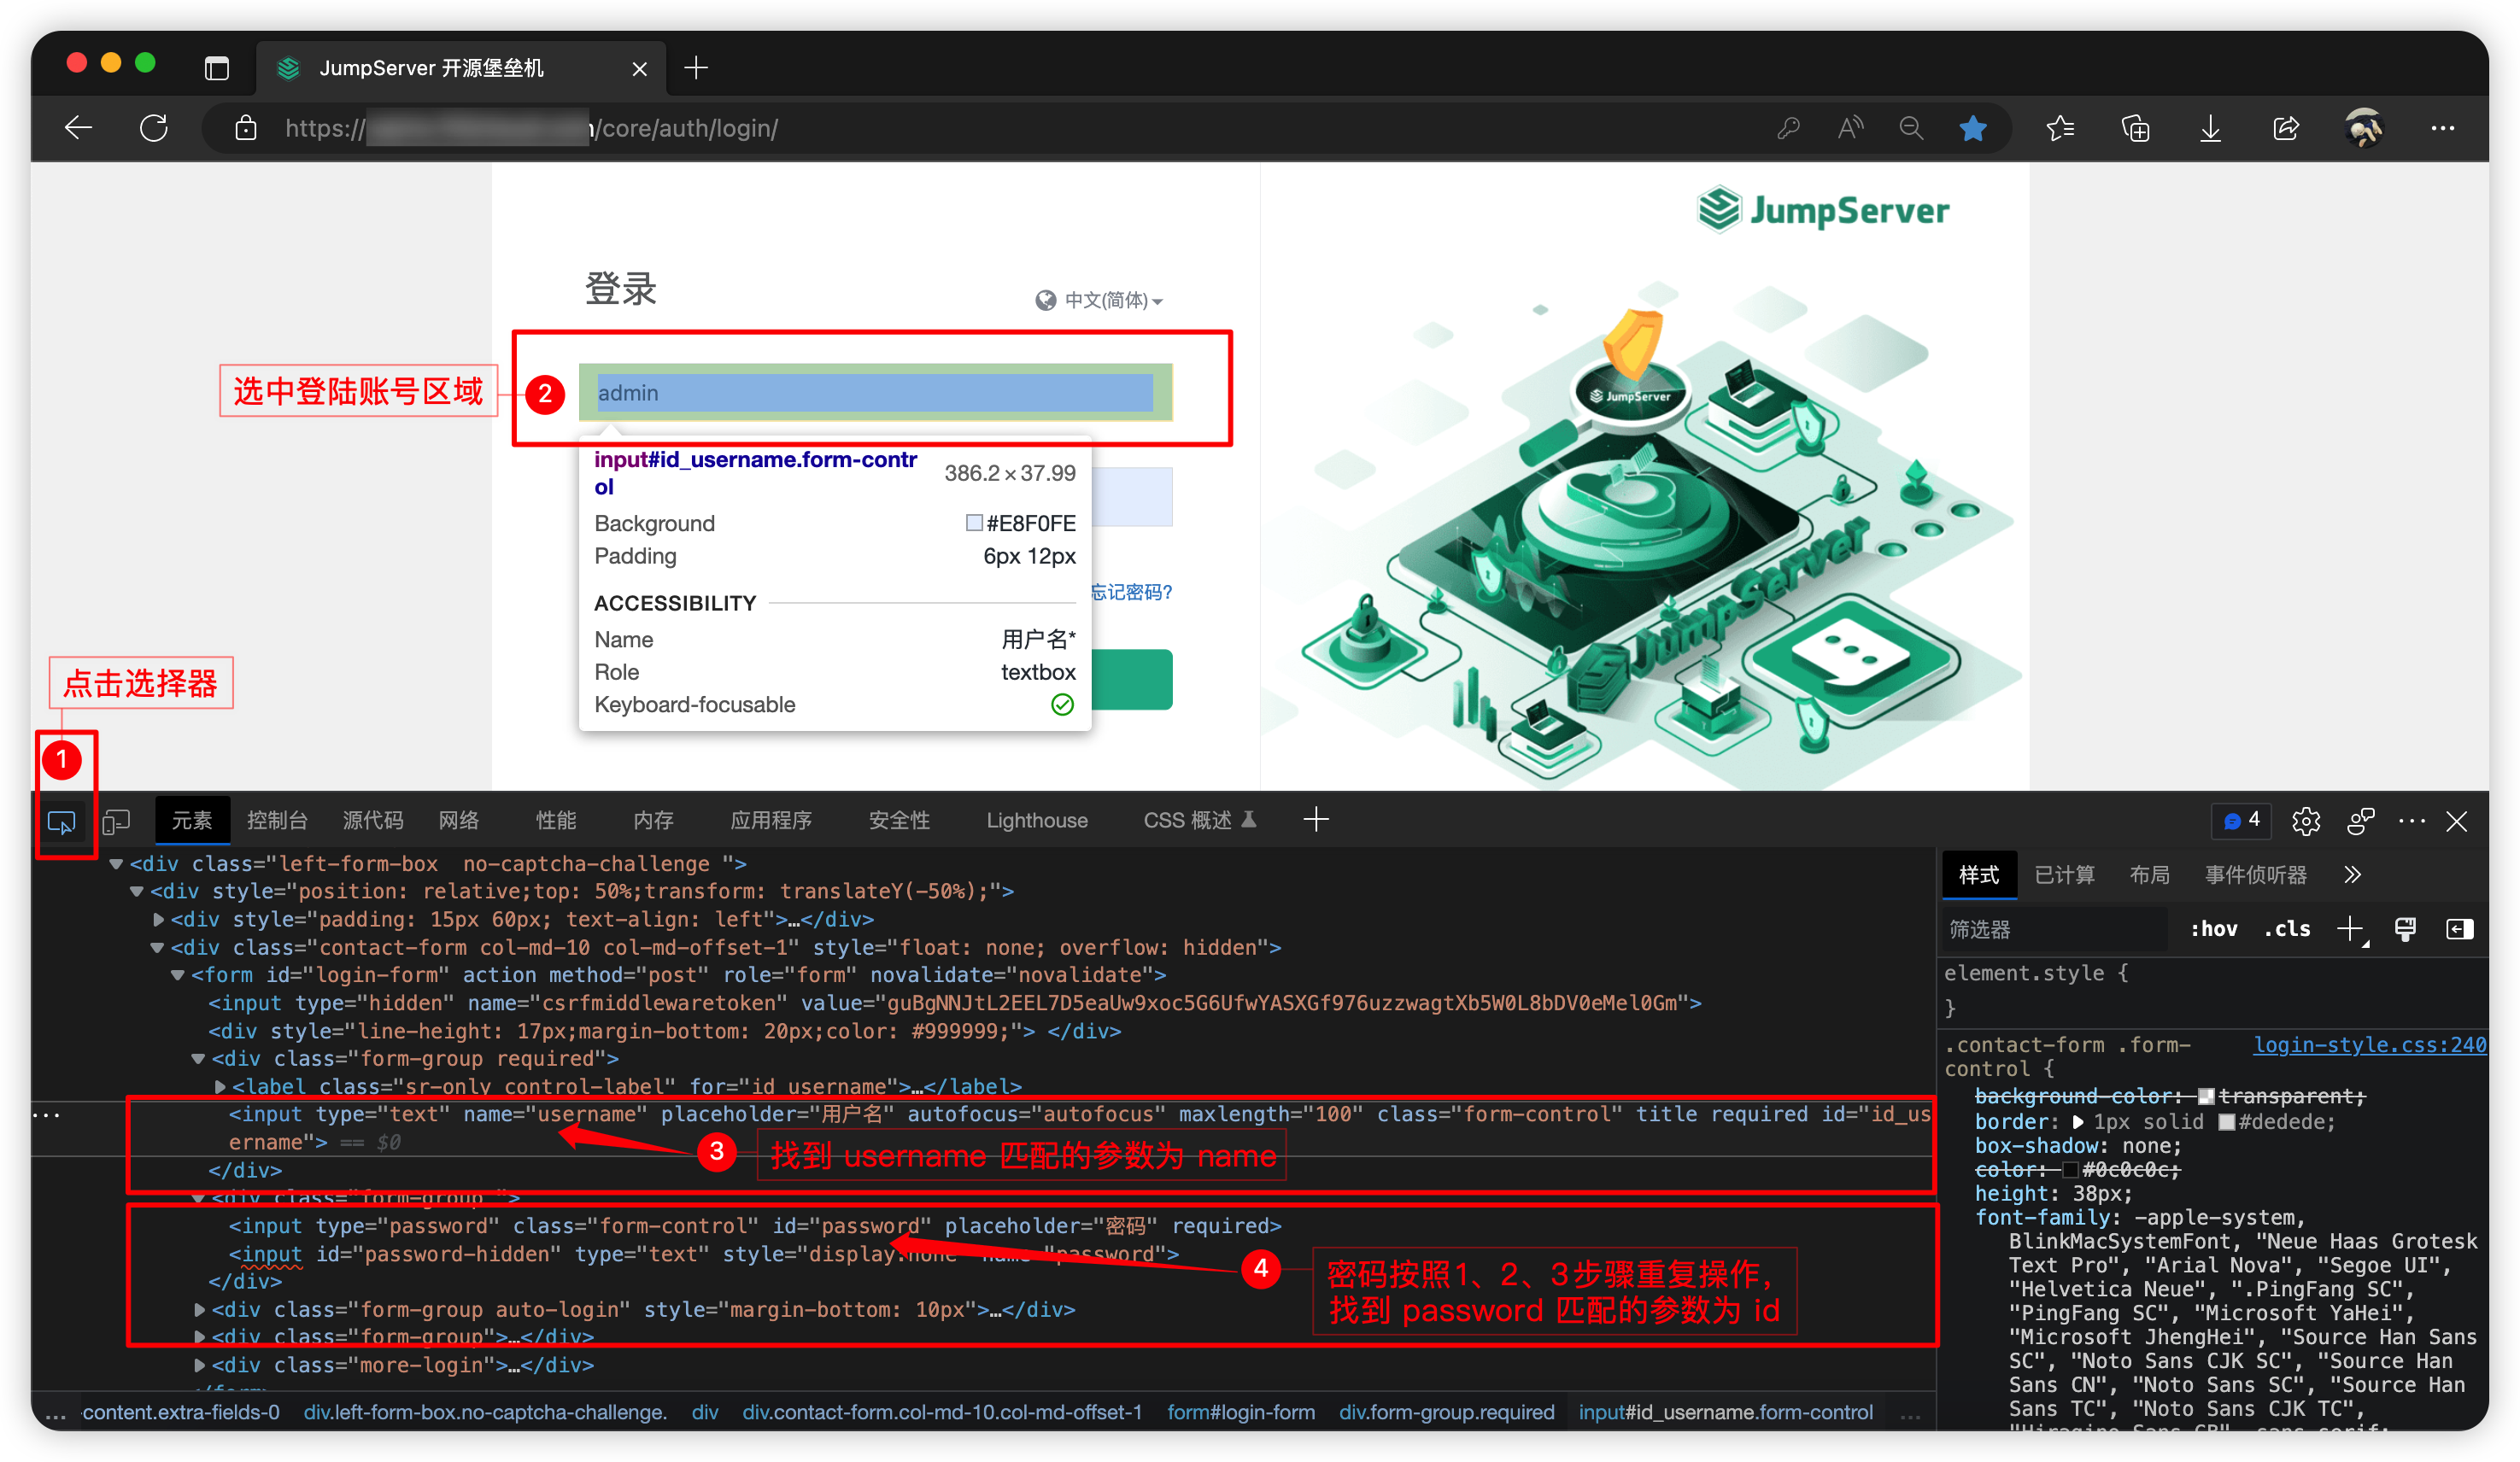This screenshot has height=1462, width=2520.
Task: Click the transparent background-color swatch
Action: pos(2205,1097)
